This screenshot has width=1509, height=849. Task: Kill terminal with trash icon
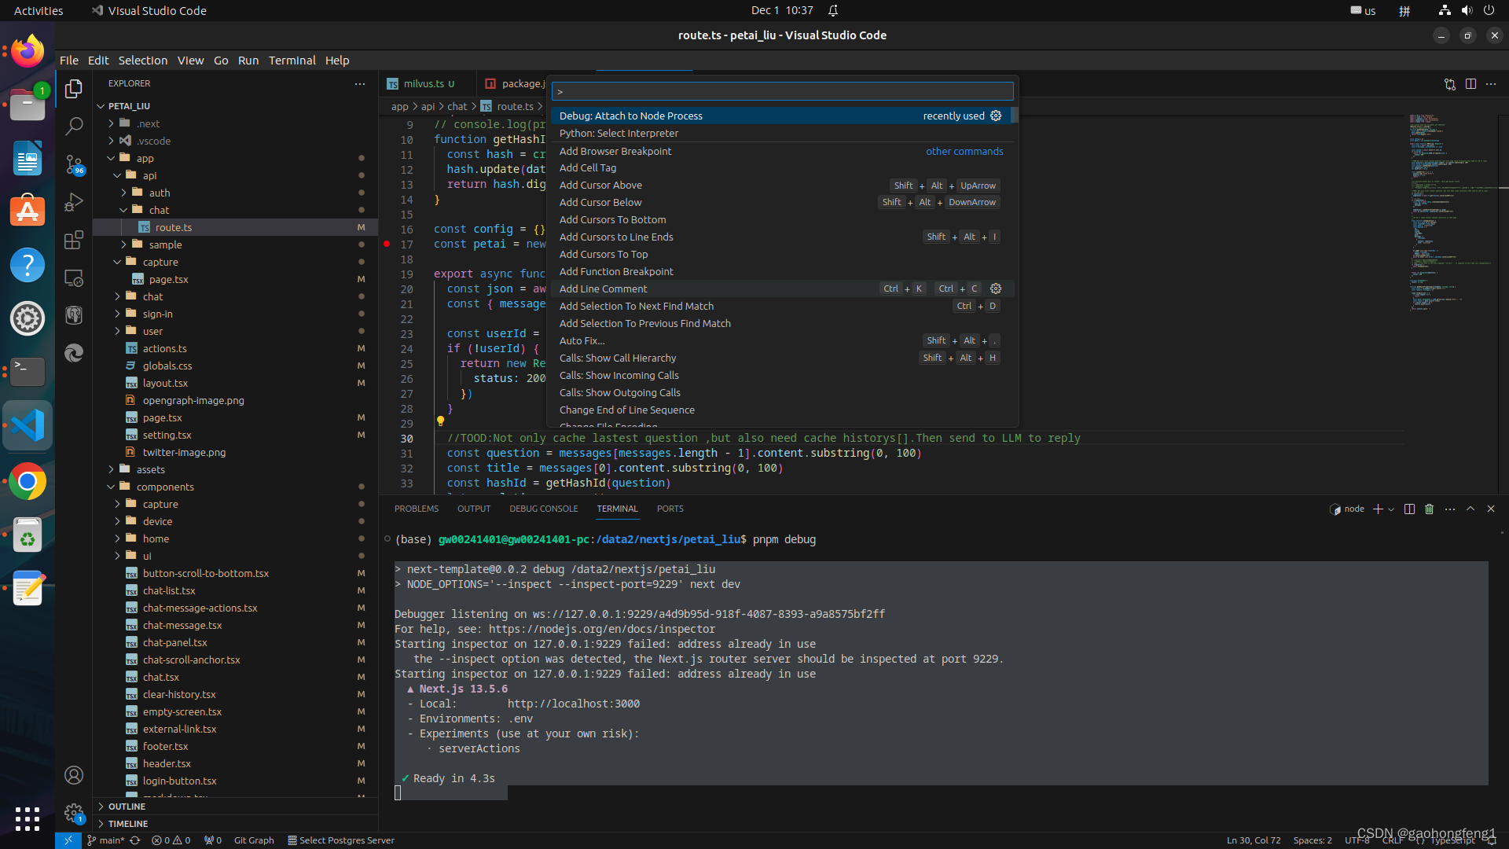coord(1429,509)
